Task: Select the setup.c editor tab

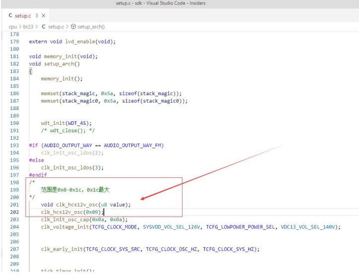Action: click(x=26, y=15)
